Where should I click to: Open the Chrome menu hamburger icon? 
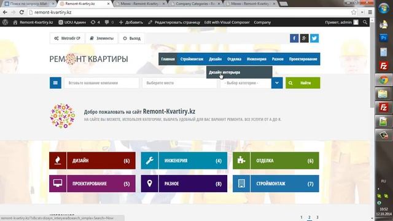[x=370, y=12]
